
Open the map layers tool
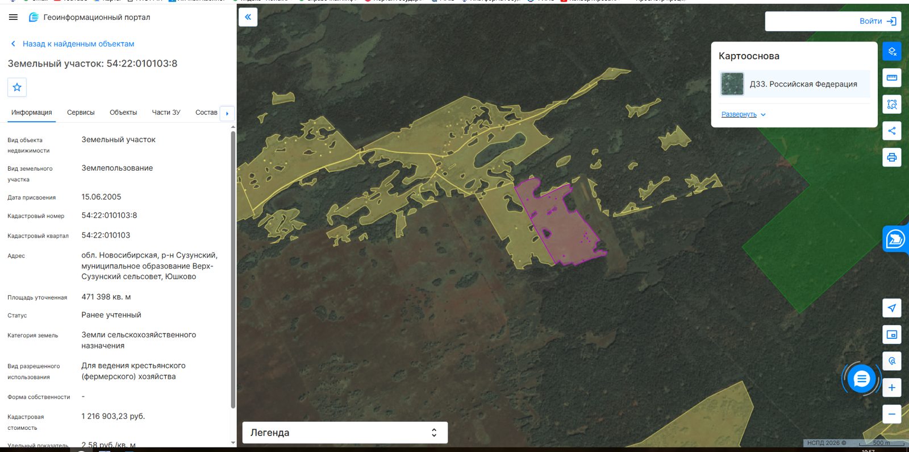point(892,51)
